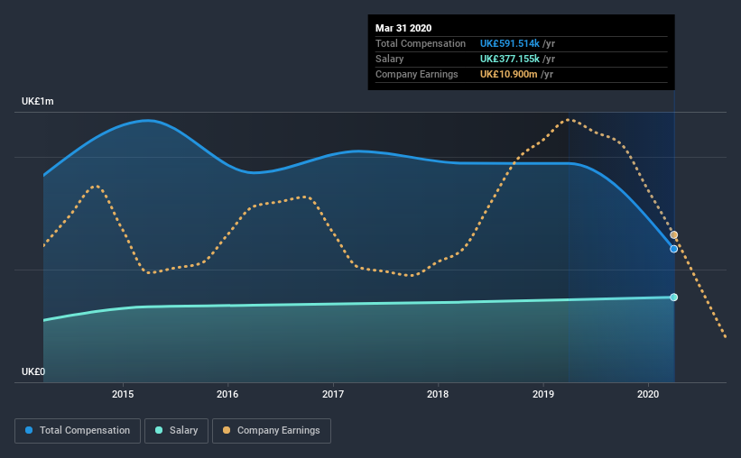Click the tooltip Total Compensation row label
741x458 pixels.
421,43
